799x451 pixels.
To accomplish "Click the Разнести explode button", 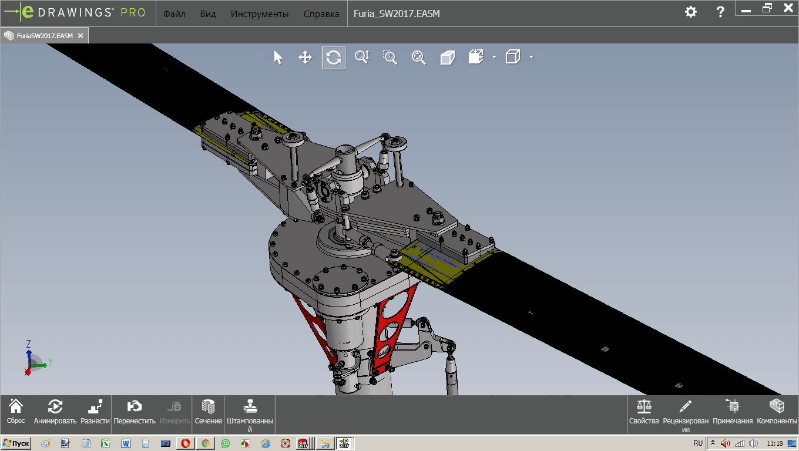I will (95, 411).
